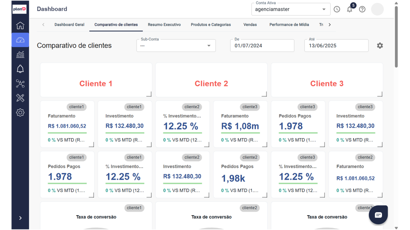This screenshot has height=230, width=410.
Task: Open the Sub-Conta dropdown
Action: click(x=176, y=45)
